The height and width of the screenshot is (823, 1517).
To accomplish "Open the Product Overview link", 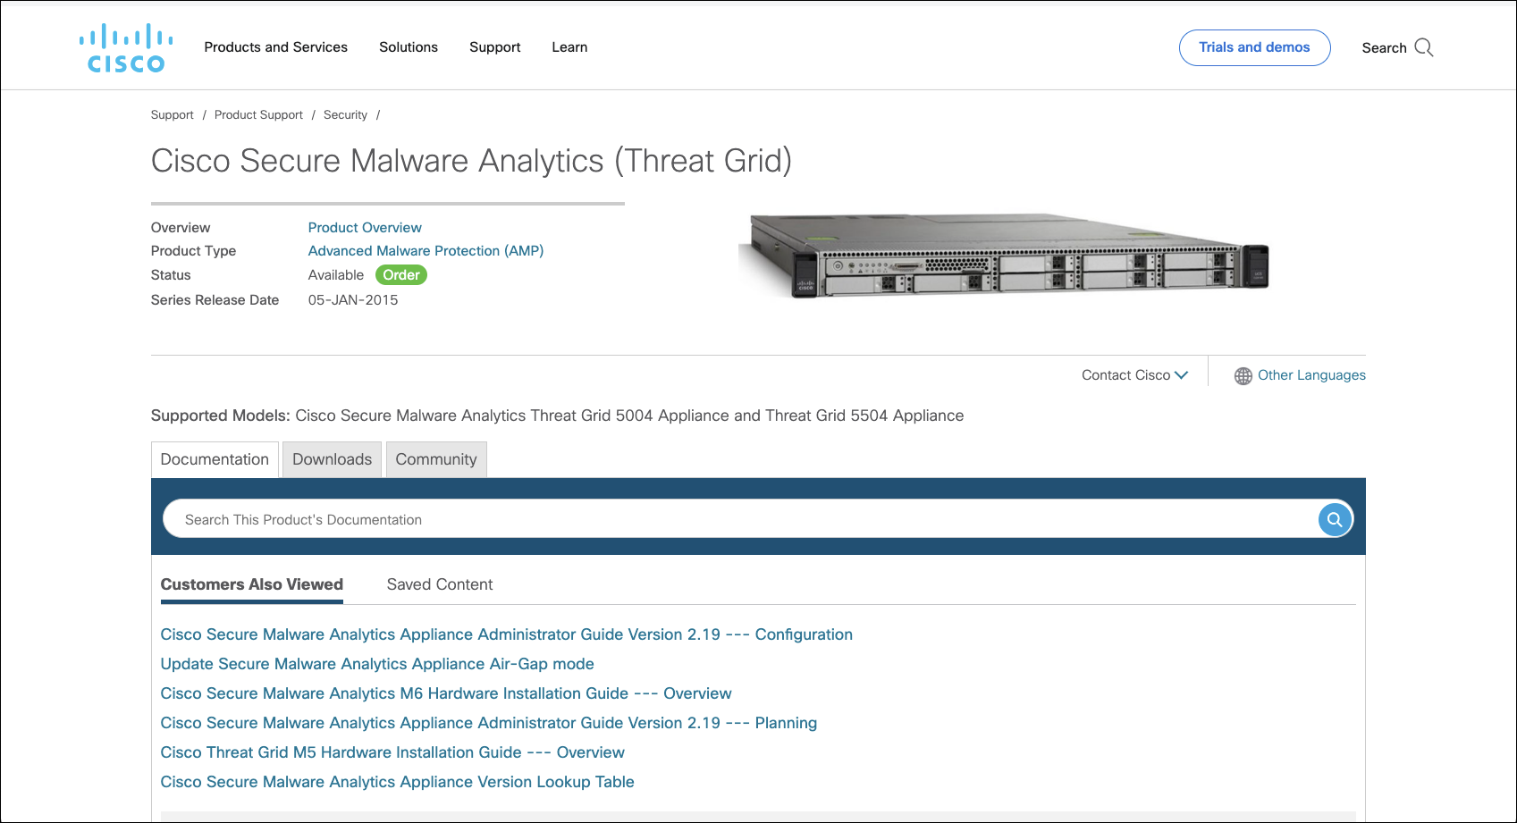I will (364, 227).
